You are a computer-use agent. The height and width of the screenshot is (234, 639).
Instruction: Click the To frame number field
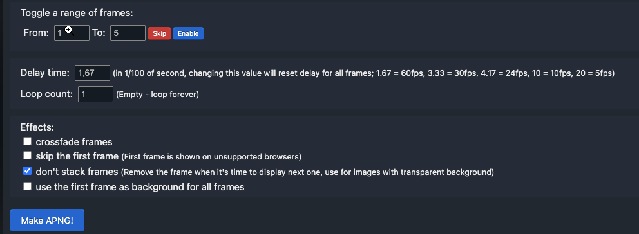tap(128, 33)
